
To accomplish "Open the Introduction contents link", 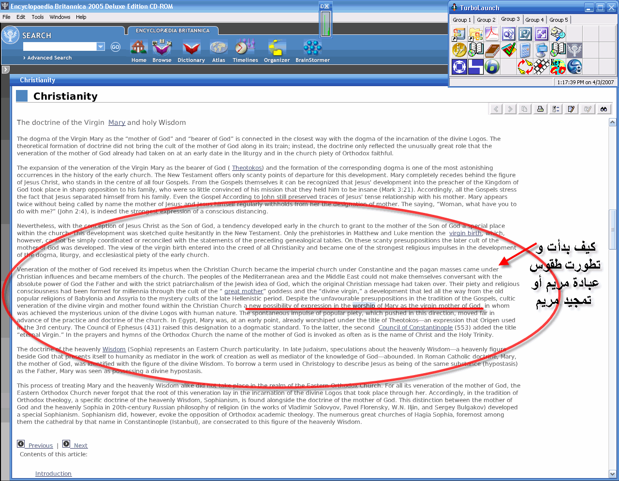I will [x=53, y=474].
